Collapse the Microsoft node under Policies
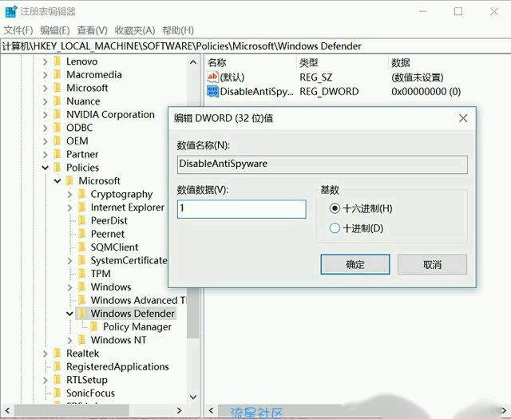Viewport: 511px width, 419px height. (x=57, y=181)
